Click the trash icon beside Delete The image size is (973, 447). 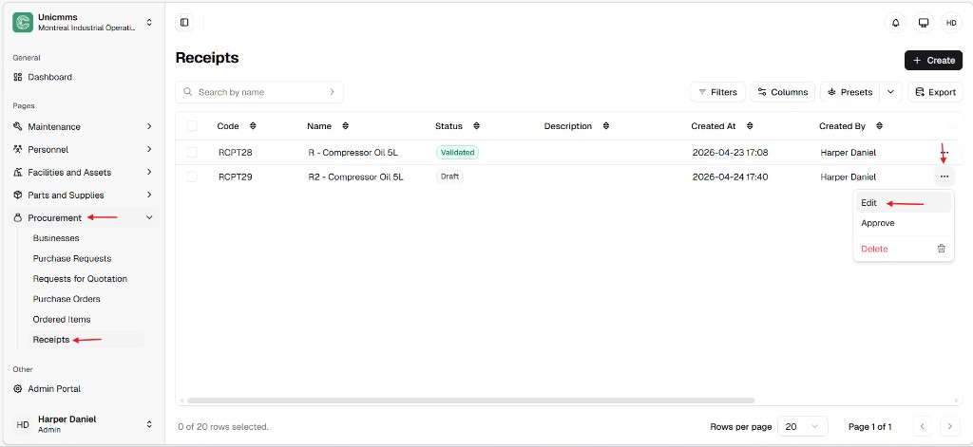coord(942,249)
